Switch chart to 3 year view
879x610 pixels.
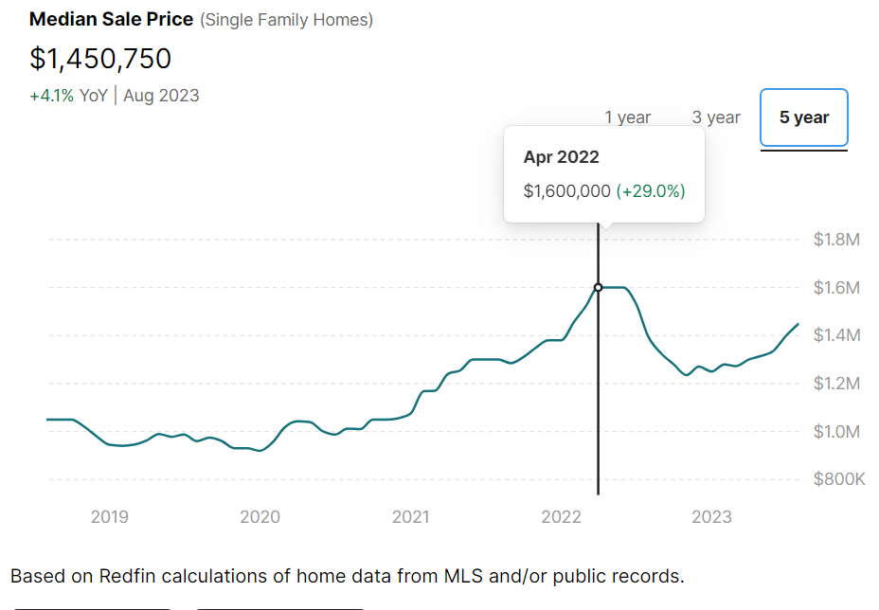[x=716, y=117]
